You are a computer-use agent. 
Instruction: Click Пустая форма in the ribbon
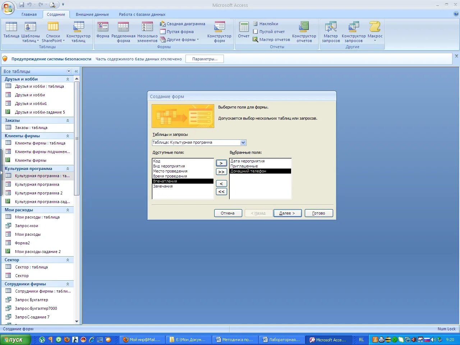tap(177, 32)
